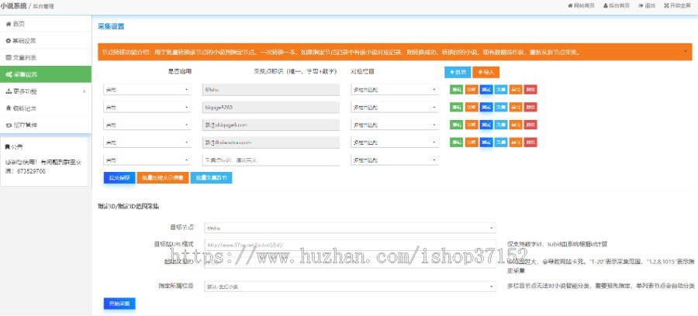Screen dimensions: 698x316
Task: Go to 网站首页 in top bar
Action: [x=581, y=5]
